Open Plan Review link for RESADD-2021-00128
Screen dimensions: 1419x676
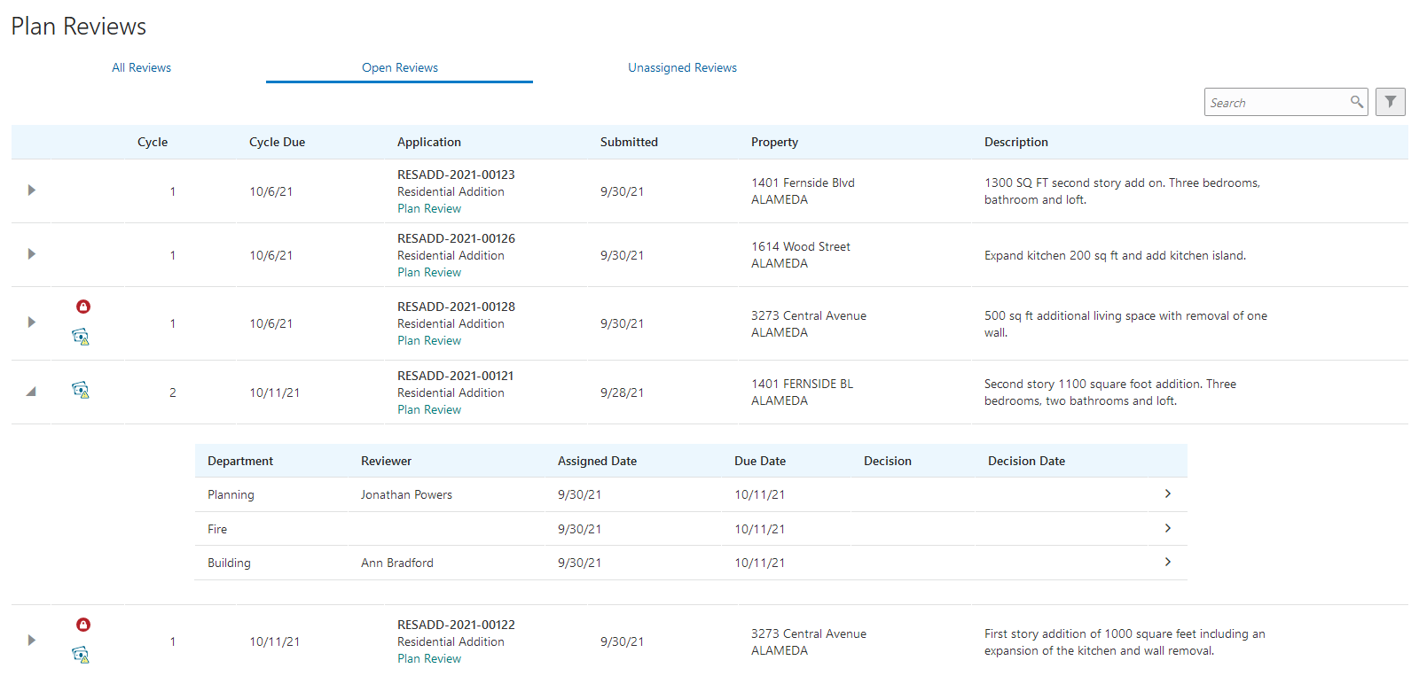click(429, 340)
